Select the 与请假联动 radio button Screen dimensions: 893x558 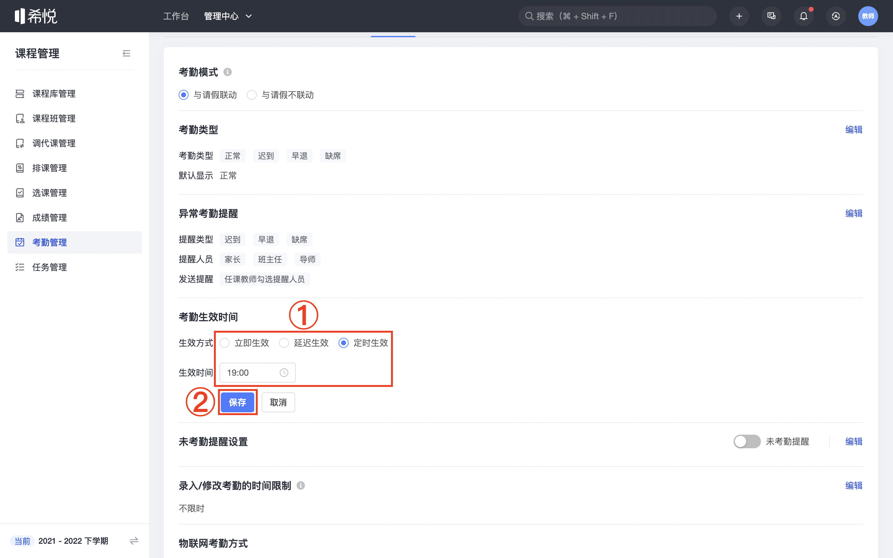pyautogui.click(x=183, y=95)
